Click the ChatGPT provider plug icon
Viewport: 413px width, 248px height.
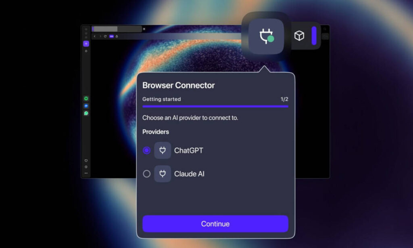click(163, 150)
